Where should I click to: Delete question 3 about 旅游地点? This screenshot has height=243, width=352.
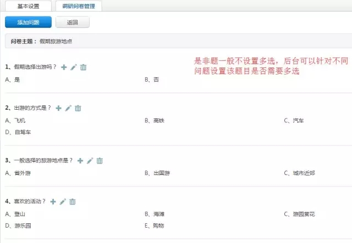(x=100, y=161)
